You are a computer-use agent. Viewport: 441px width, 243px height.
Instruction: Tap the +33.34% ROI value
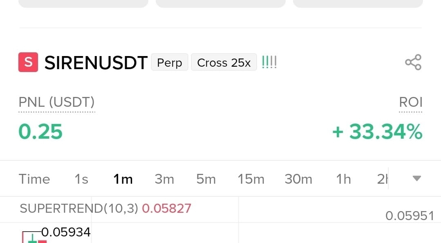coord(377,132)
